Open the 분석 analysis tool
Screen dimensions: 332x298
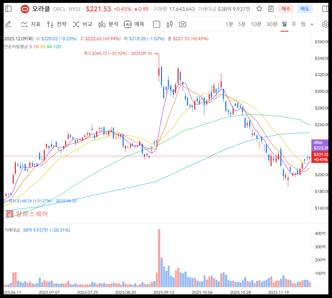108,24
